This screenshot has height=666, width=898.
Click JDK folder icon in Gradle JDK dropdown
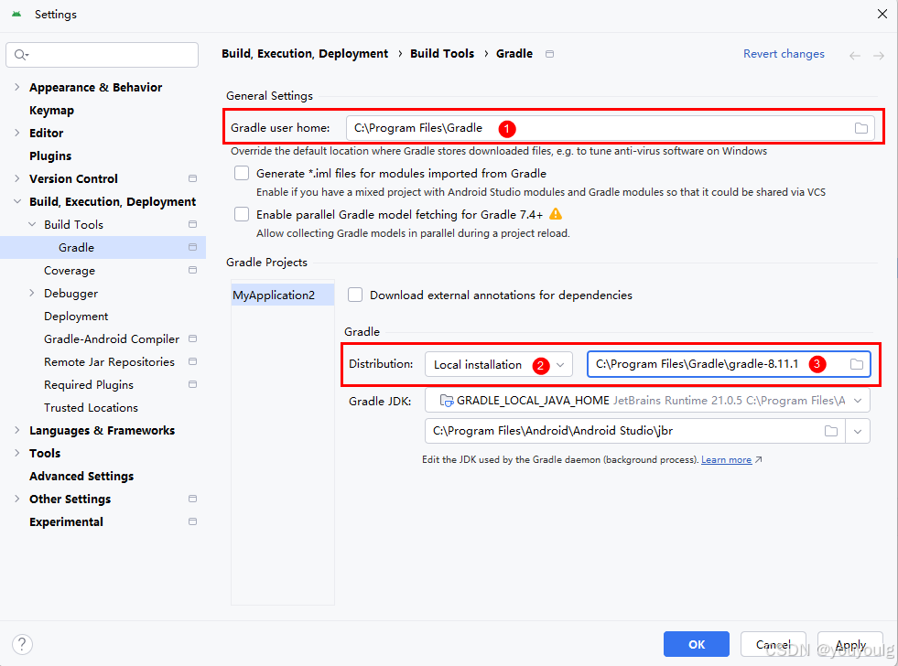pos(446,401)
